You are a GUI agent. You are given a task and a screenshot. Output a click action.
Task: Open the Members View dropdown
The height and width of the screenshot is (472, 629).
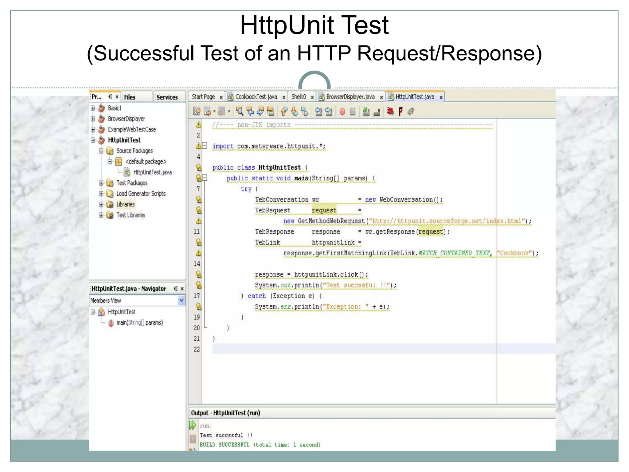[182, 300]
